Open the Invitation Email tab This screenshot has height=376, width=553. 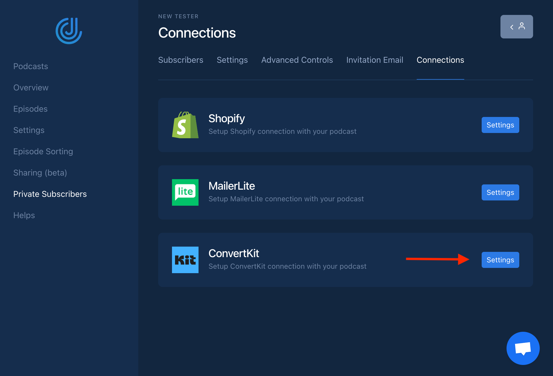375,60
